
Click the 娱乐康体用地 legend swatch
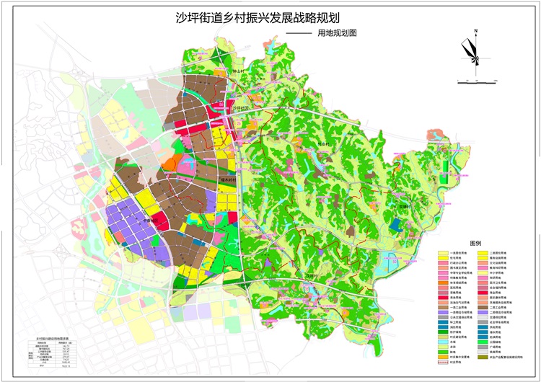click(x=483, y=298)
